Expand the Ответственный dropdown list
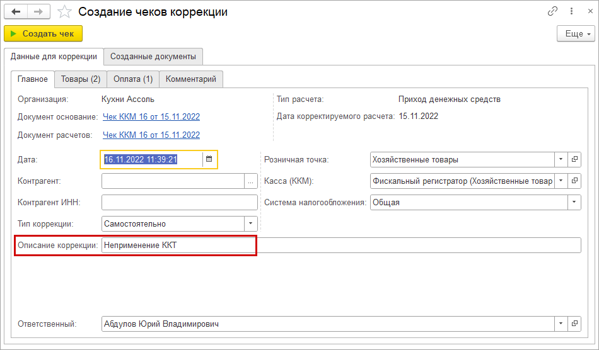Viewport: 599px width, 350px height. tap(561, 324)
